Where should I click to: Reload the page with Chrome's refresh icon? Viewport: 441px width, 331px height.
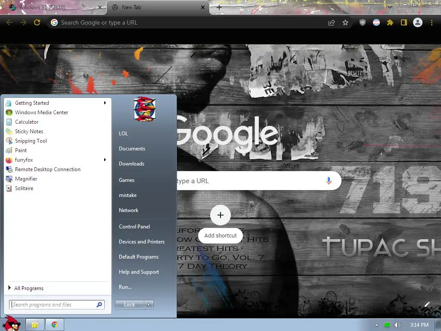point(37,22)
